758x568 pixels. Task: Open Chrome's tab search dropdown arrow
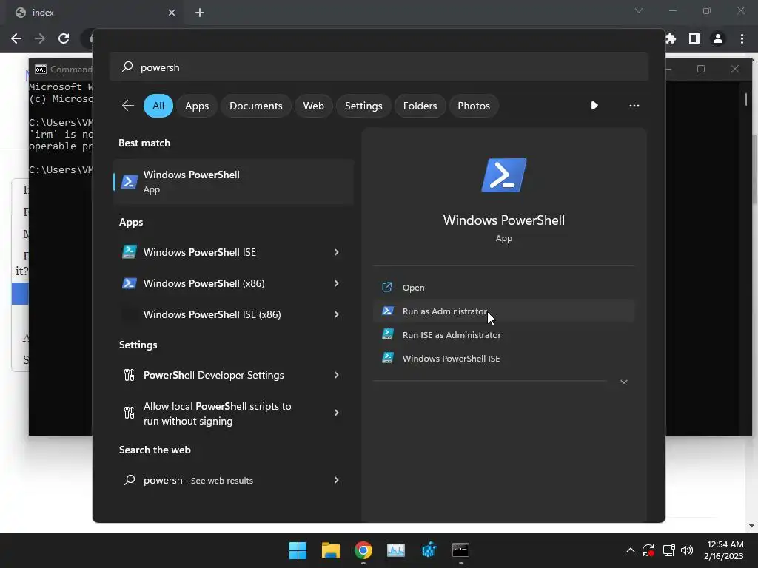(x=639, y=10)
